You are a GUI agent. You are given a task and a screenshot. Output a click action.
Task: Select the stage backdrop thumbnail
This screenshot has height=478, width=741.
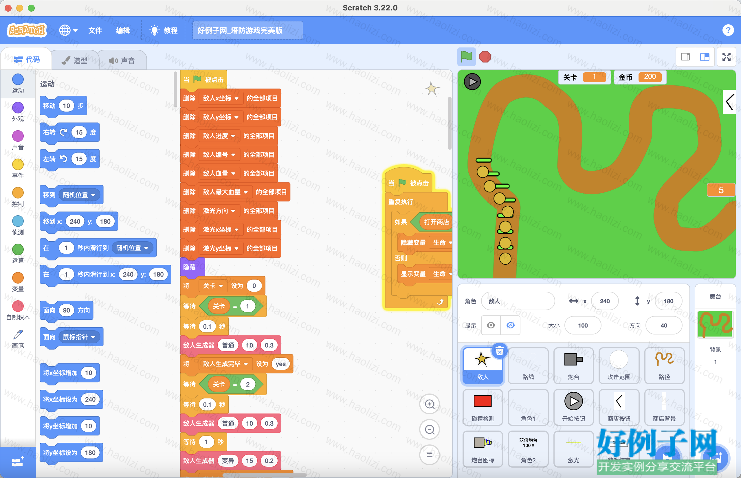click(715, 324)
